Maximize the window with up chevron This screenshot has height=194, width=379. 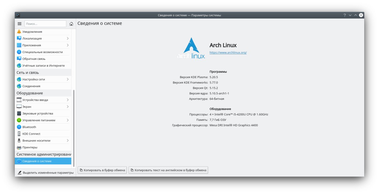356,15
